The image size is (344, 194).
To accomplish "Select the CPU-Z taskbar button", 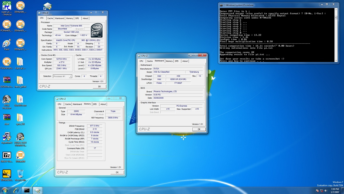I will [38, 190].
